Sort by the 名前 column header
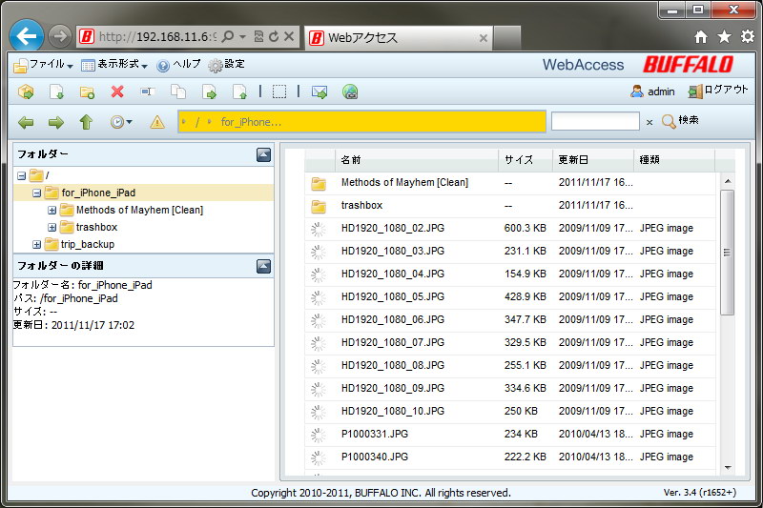Viewport: 763px width, 508px height. pyautogui.click(x=417, y=160)
